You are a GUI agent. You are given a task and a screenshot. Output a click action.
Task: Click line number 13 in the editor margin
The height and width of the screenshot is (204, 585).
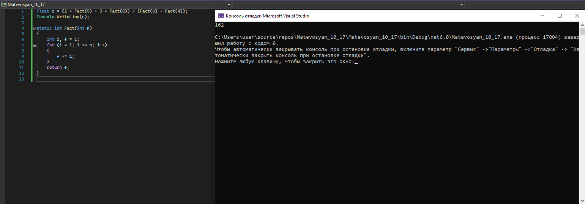pyautogui.click(x=22, y=79)
